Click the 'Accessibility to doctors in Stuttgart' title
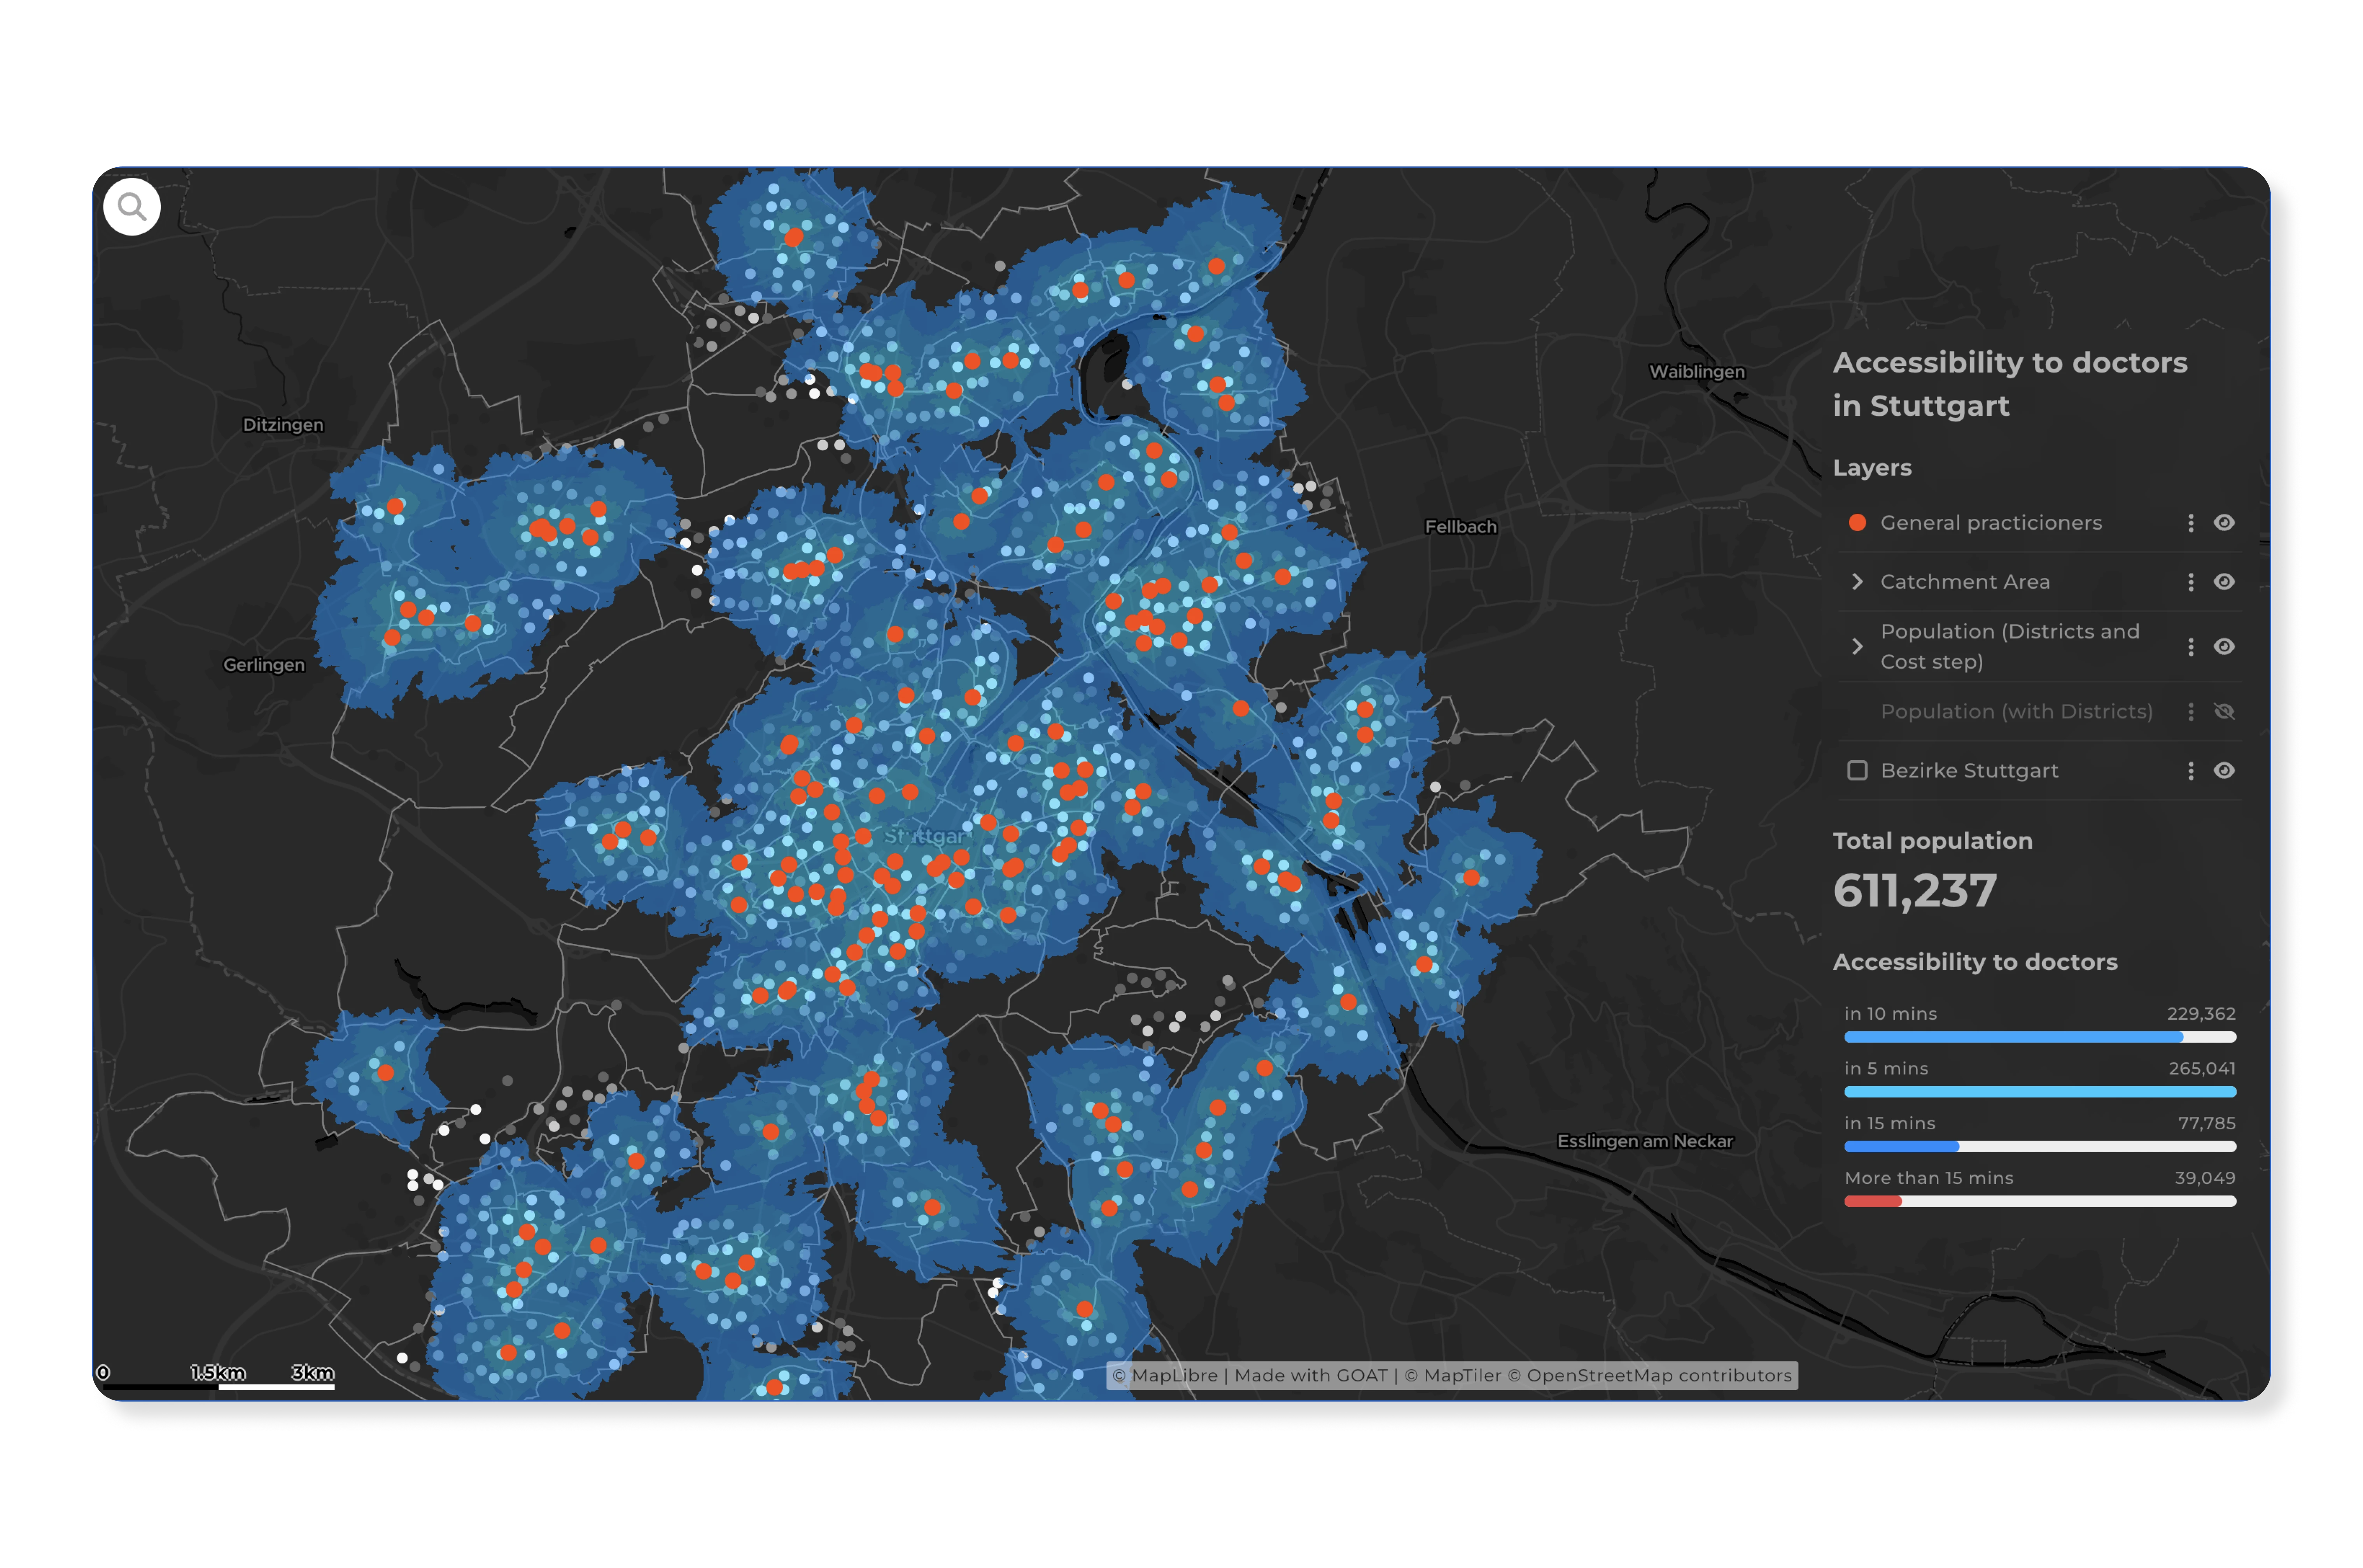The image size is (2363, 1568). point(2010,384)
